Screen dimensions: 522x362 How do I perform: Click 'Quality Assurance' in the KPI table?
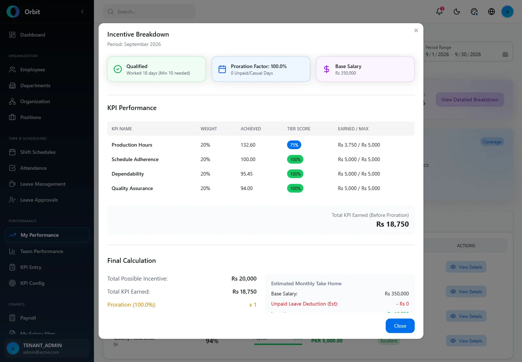tap(132, 188)
